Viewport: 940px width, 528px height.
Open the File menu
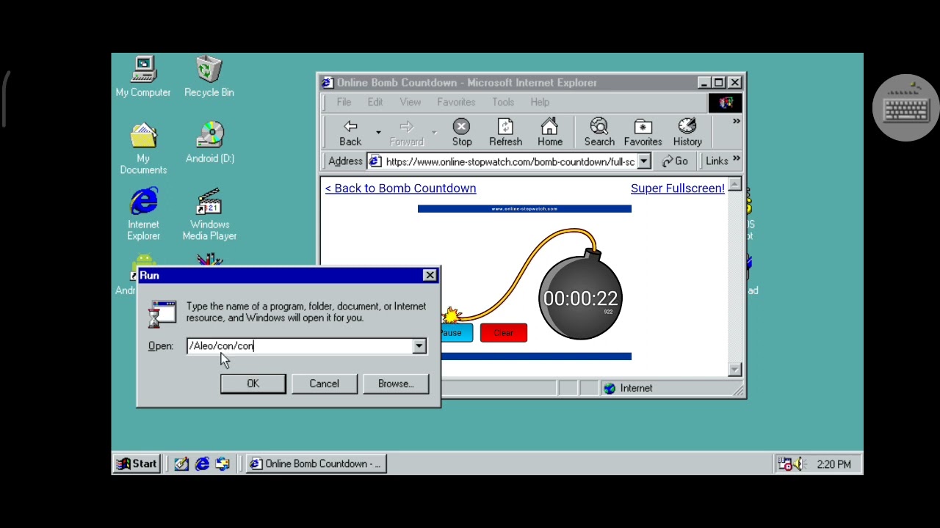coord(344,102)
